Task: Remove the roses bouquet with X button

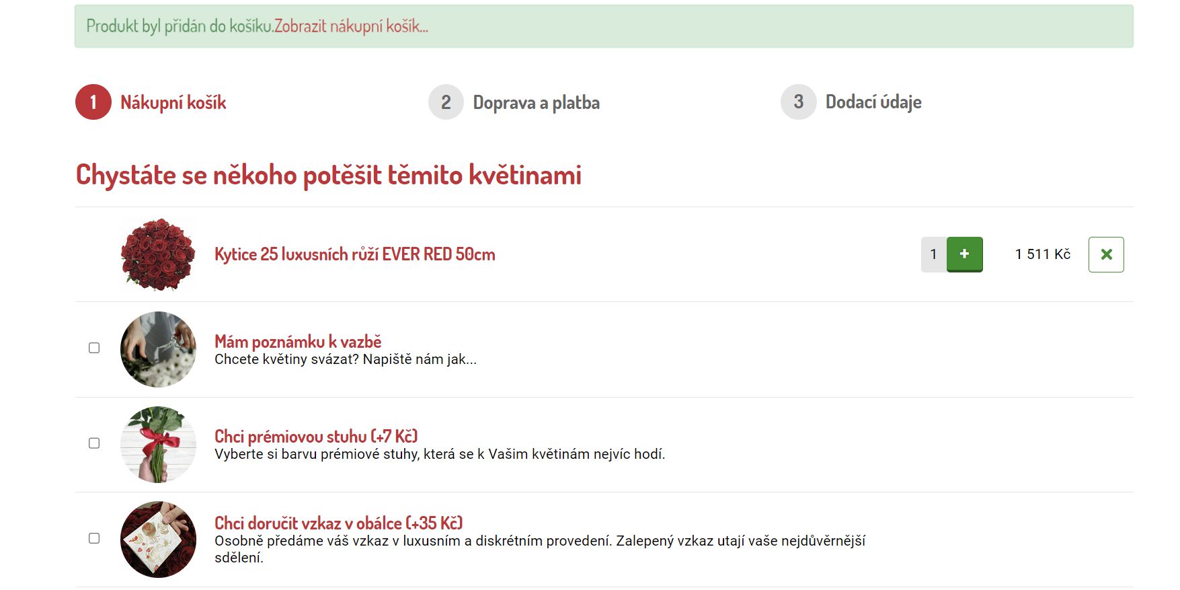Action: 1105,254
